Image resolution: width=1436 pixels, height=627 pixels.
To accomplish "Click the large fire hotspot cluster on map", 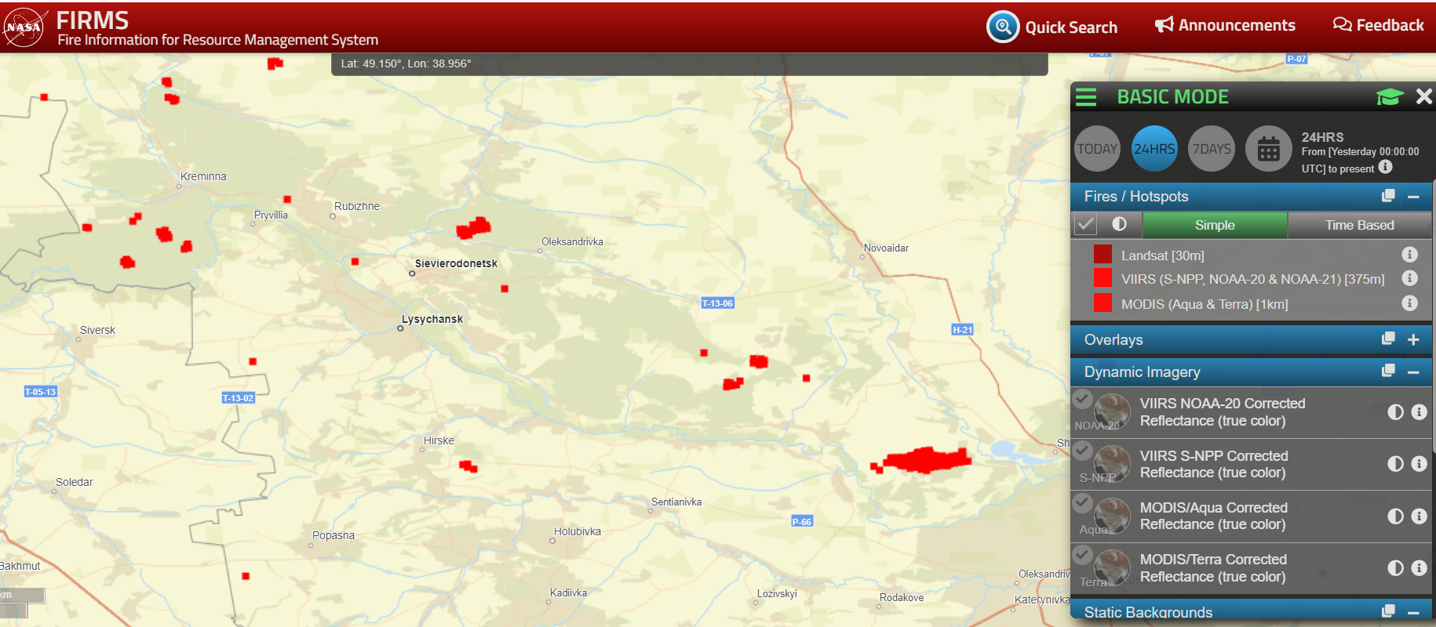I will coord(926,460).
